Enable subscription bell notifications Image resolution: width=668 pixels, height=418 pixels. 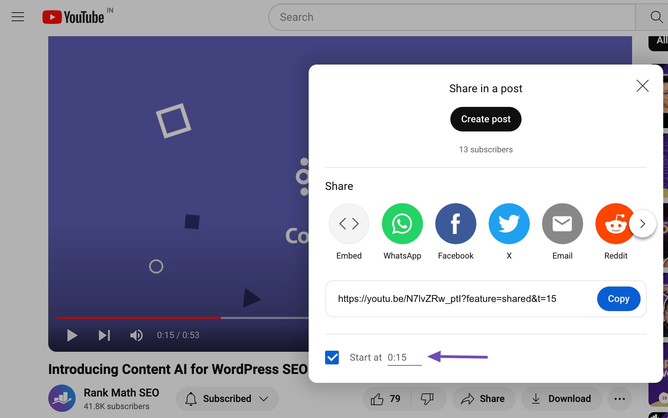tap(191, 398)
